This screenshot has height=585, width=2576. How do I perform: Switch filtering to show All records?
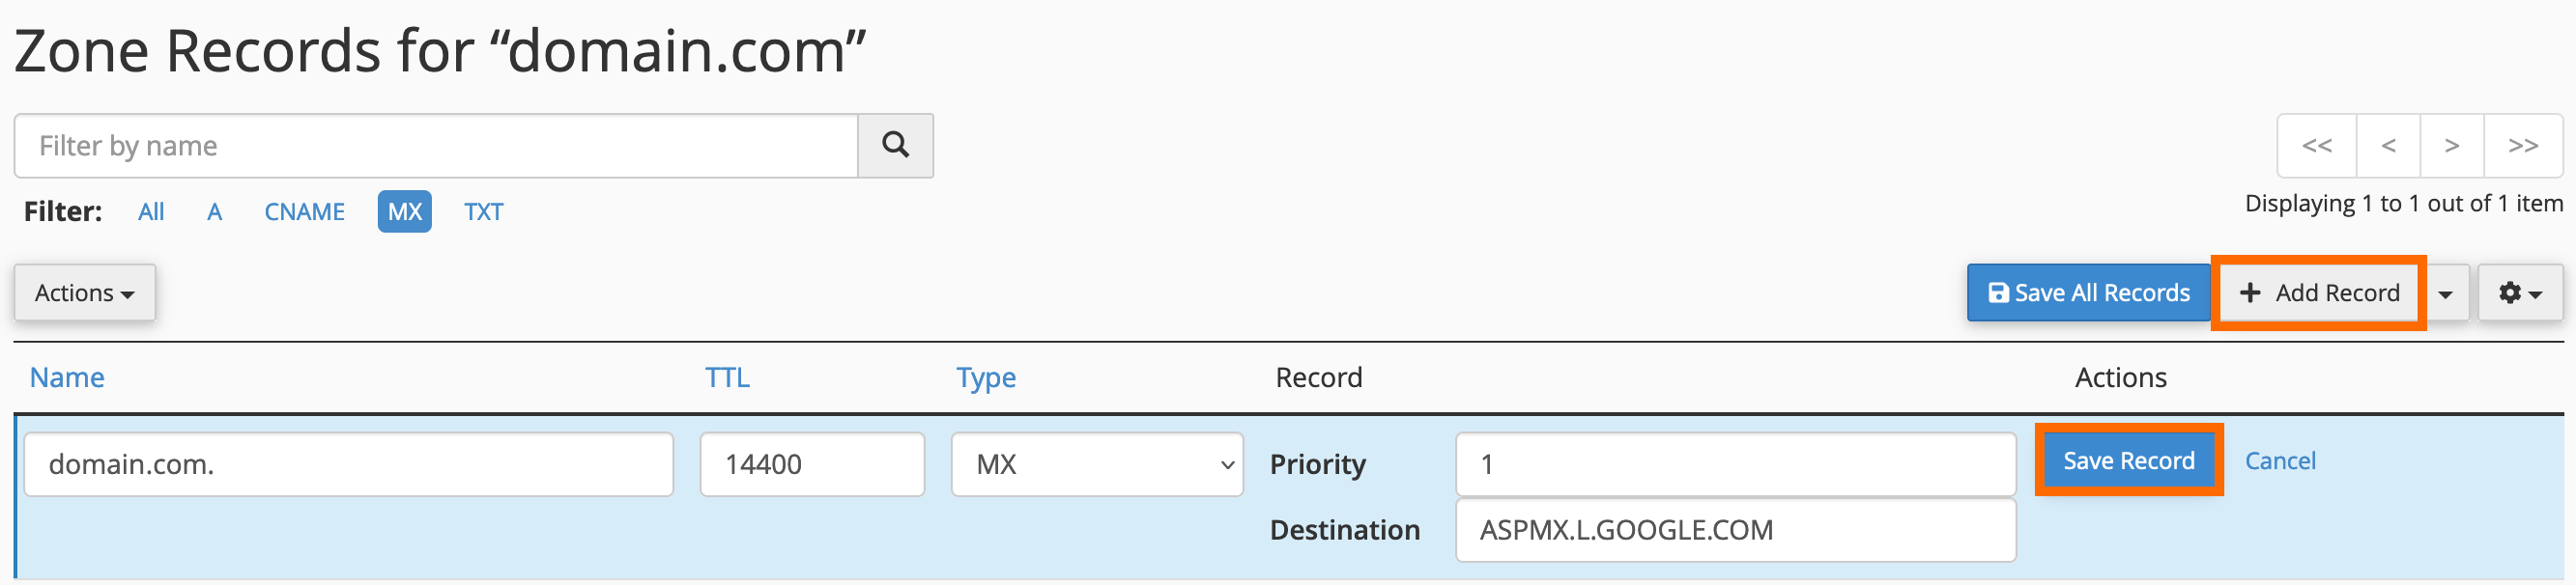click(x=151, y=210)
